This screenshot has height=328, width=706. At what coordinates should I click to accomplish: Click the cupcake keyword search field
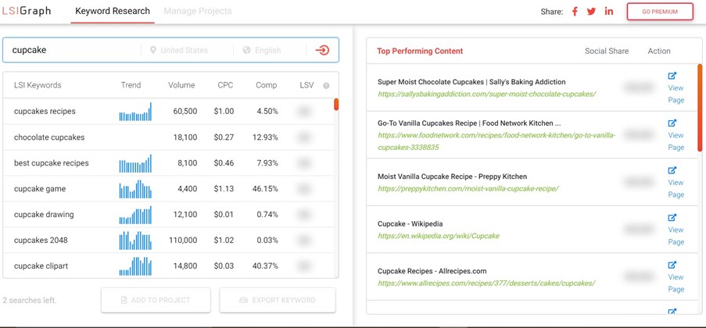[70, 50]
